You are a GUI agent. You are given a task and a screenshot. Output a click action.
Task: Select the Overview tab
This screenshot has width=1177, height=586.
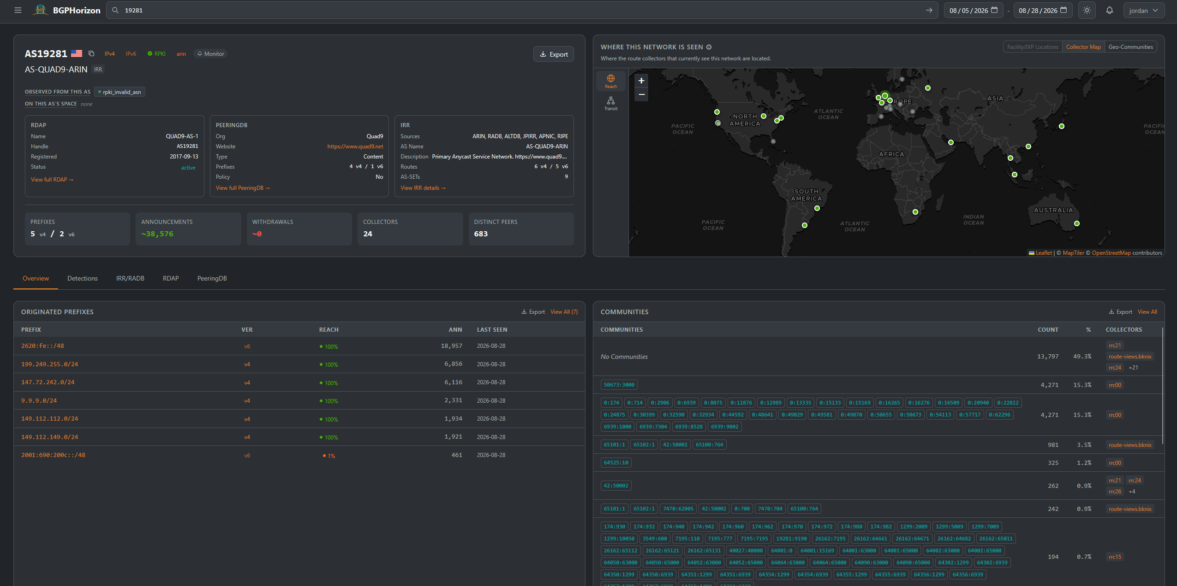tap(36, 278)
